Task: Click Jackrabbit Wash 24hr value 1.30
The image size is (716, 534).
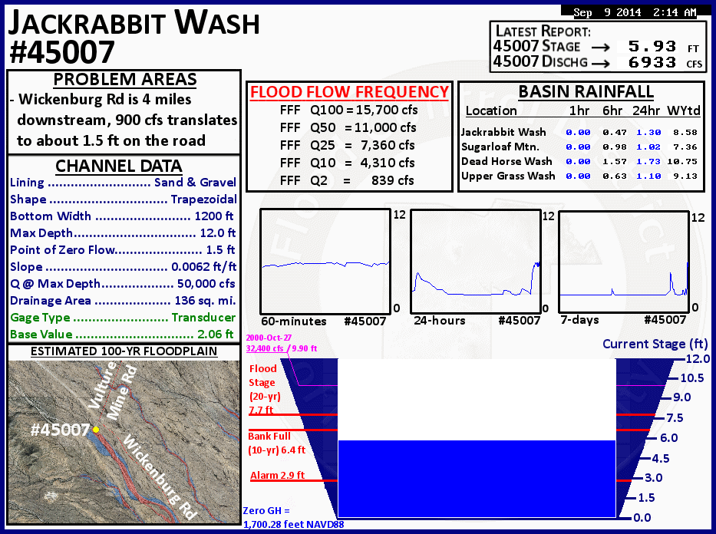Action: (x=648, y=133)
